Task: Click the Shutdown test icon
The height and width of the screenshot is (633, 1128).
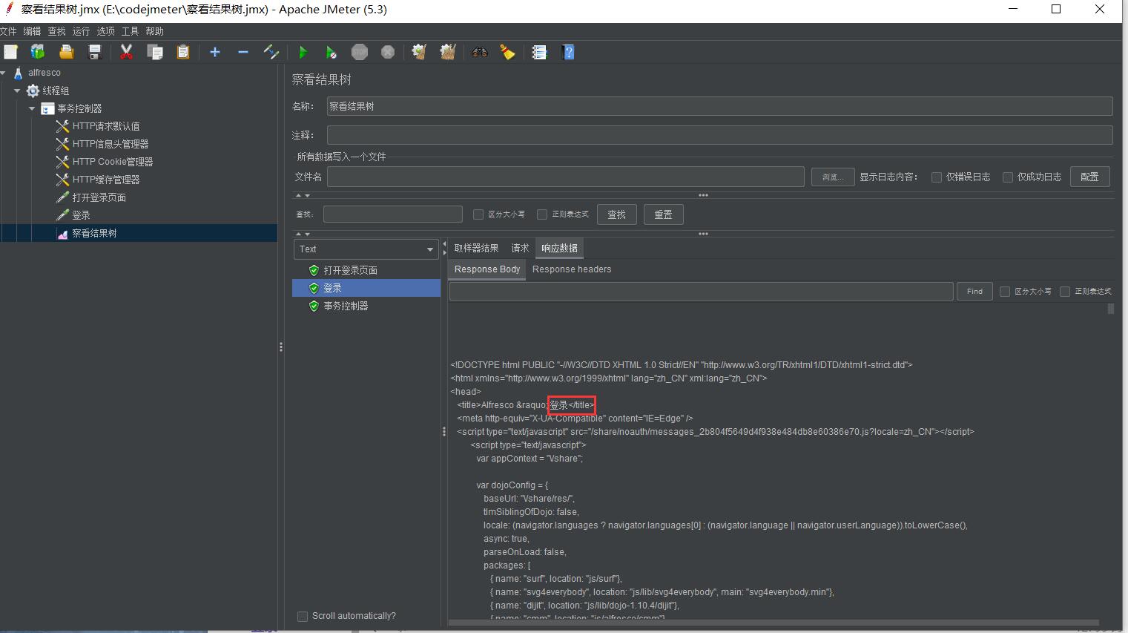Action: 388,52
